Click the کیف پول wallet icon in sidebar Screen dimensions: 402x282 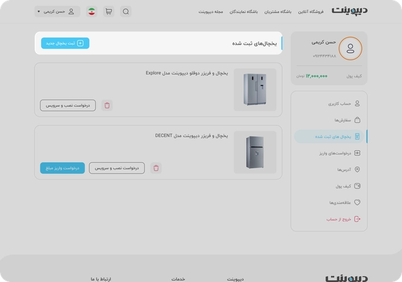click(357, 186)
